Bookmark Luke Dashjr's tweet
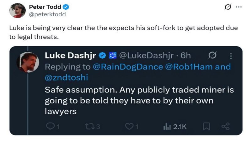 pyautogui.click(x=206, y=127)
